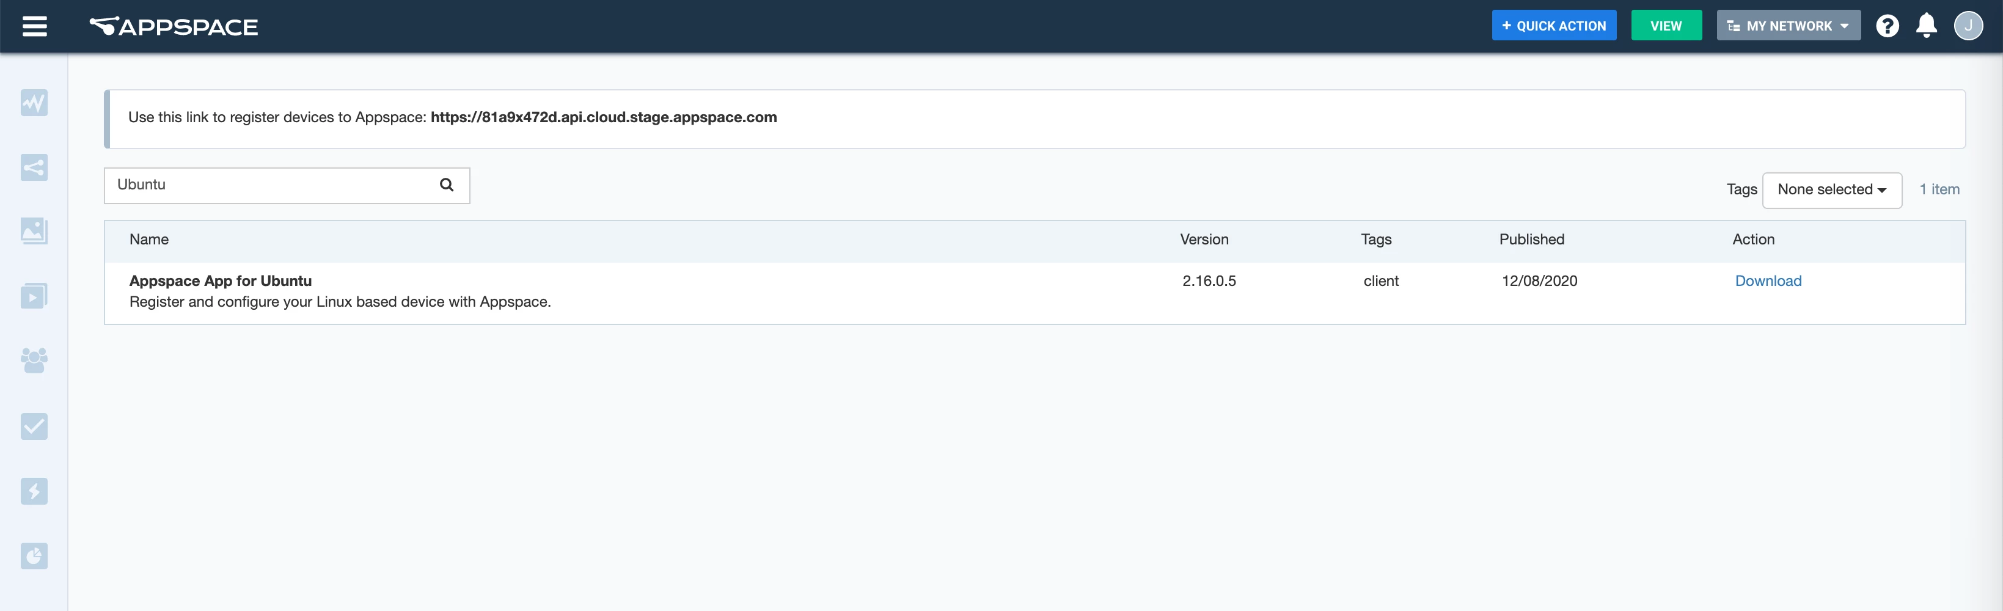Click the Linux device description text
This screenshot has width=2003, height=611.
tap(340, 302)
